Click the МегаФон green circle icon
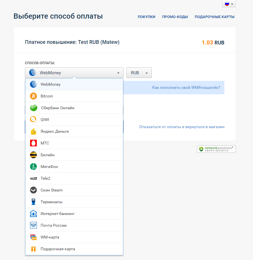Screen dimensions: 253x260 (33, 167)
